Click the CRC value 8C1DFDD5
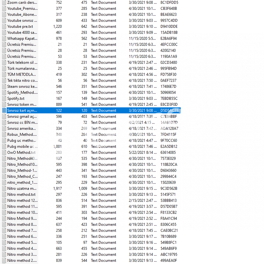Image resolution: width=264 pixels, height=264 pixels. (x=169, y=3)
